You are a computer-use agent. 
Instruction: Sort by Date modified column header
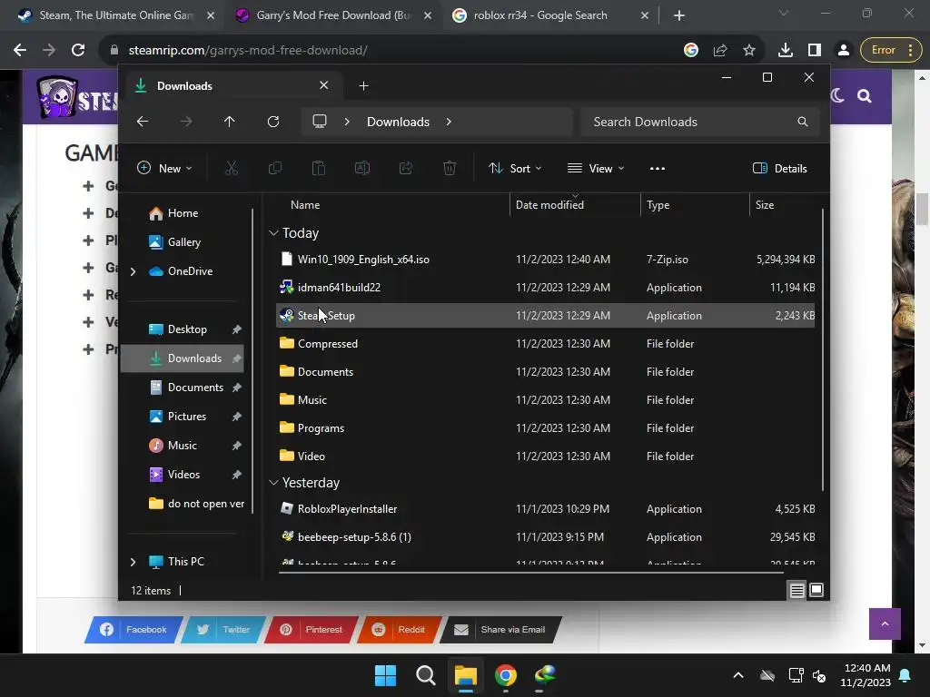tap(549, 205)
